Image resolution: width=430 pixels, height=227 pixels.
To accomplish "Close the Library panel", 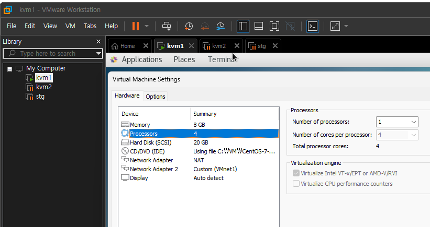I will [98, 42].
